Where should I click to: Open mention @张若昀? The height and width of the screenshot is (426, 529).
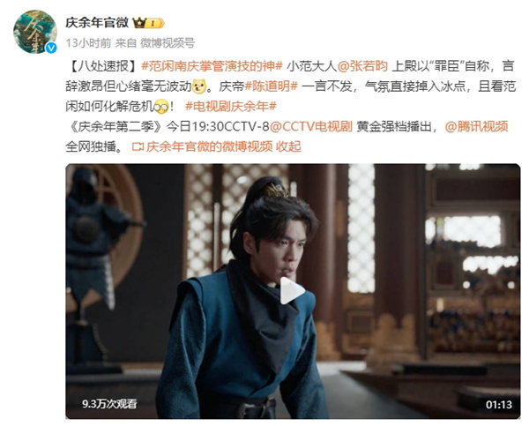(x=362, y=66)
